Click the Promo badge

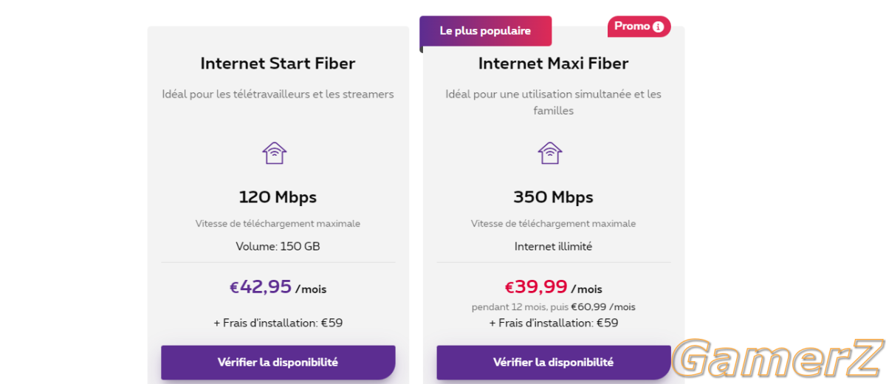(x=639, y=27)
